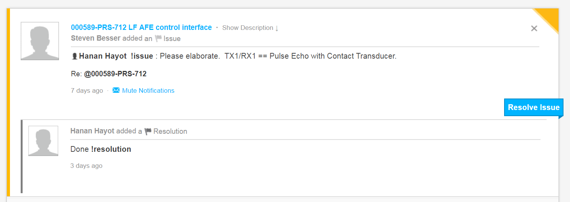
Task: Open the 000589-PRS-712 LF AFE control interface link
Action: coord(141,27)
